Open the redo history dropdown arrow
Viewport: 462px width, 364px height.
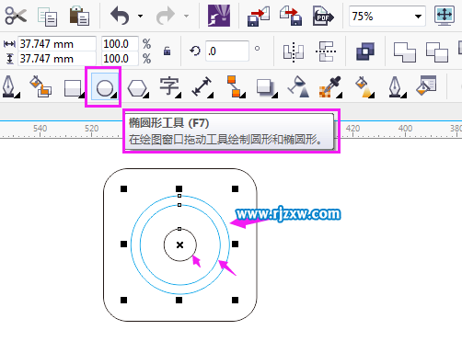[x=186, y=16]
